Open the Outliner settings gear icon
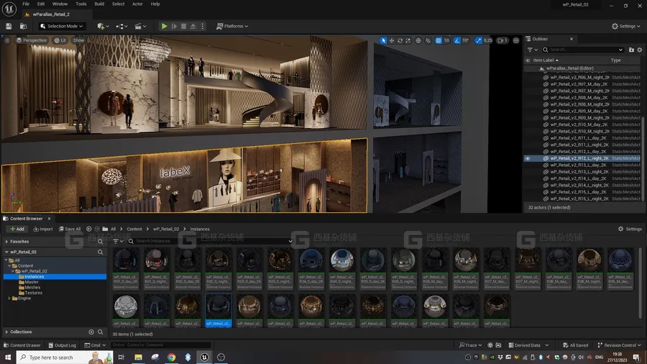The height and width of the screenshot is (364, 647). coord(640,50)
